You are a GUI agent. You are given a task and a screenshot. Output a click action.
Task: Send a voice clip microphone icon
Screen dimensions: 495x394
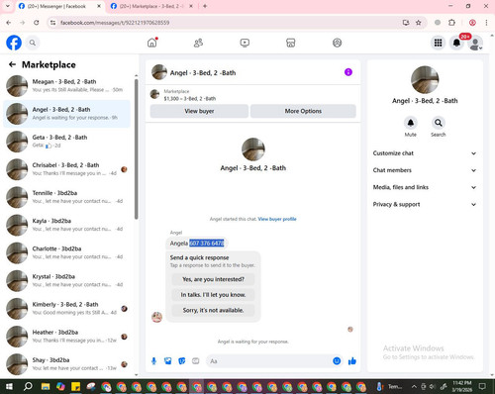153,361
